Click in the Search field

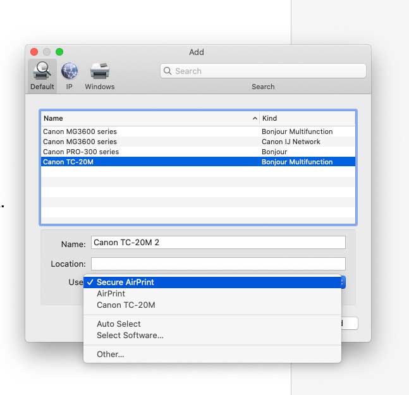click(263, 71)
